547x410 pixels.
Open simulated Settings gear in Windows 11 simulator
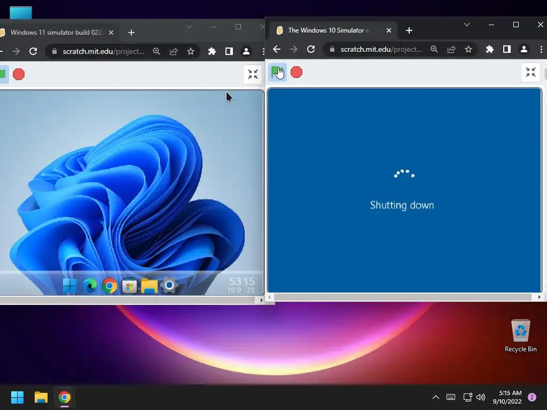169,286
